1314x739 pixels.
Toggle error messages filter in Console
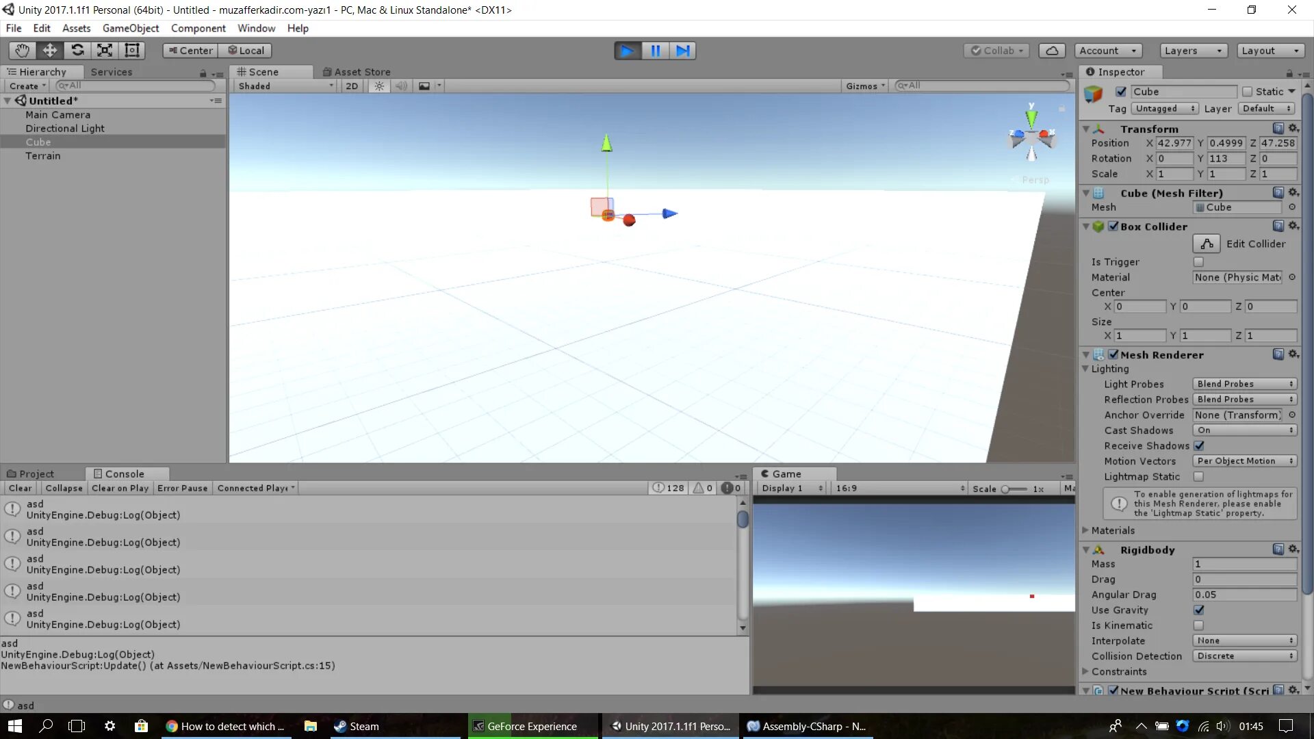[x=731, y=488]
